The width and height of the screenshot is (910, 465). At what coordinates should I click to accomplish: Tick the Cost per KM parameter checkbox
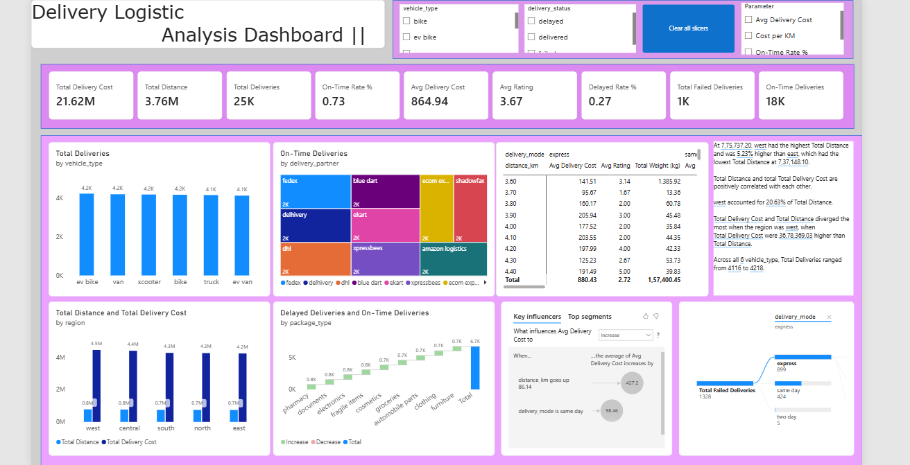click(748, 35)
